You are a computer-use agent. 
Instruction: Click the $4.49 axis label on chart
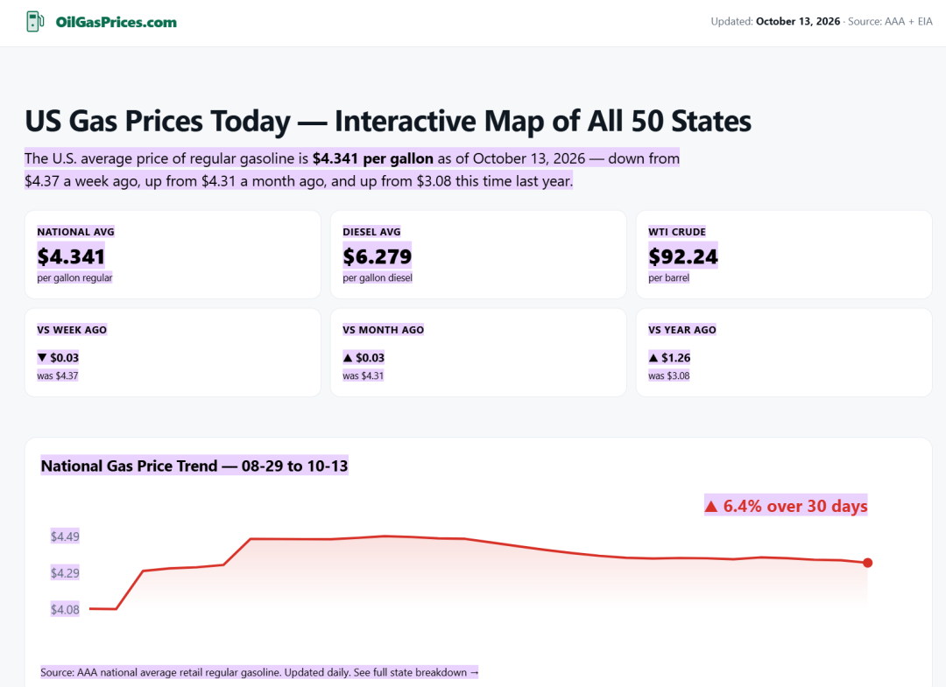[65, 536]
